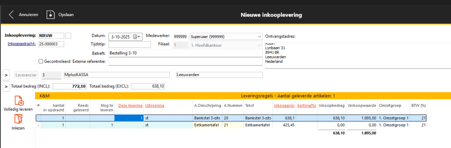Expand the Totaal bedrag section arrow
Image resolution: width=451 pixels, height=148 pixels.
click(6, 87)
